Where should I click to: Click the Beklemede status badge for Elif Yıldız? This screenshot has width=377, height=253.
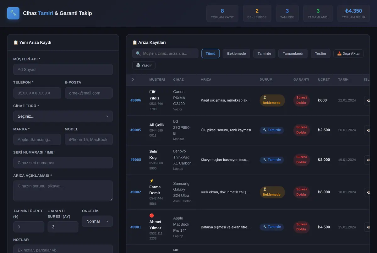tap(272, 100)
